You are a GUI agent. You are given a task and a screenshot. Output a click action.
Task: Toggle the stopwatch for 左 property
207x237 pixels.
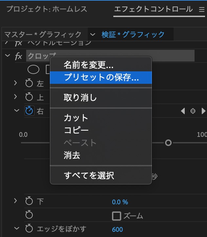click(x=29, y=83)
